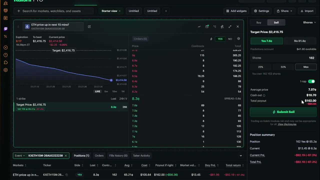Open the View disclosures link

point(287,124)
